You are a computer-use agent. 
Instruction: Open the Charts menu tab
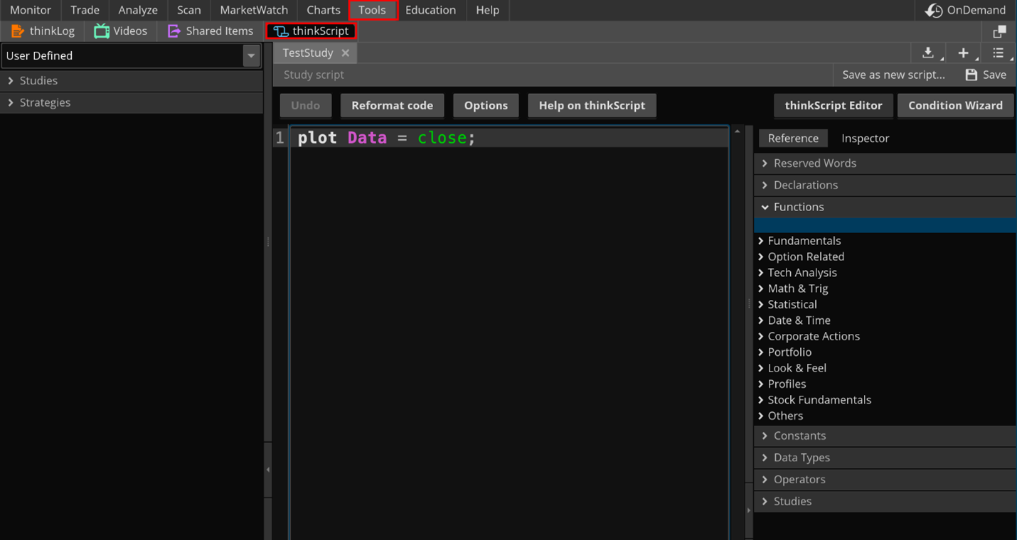(x=323, y=10)
